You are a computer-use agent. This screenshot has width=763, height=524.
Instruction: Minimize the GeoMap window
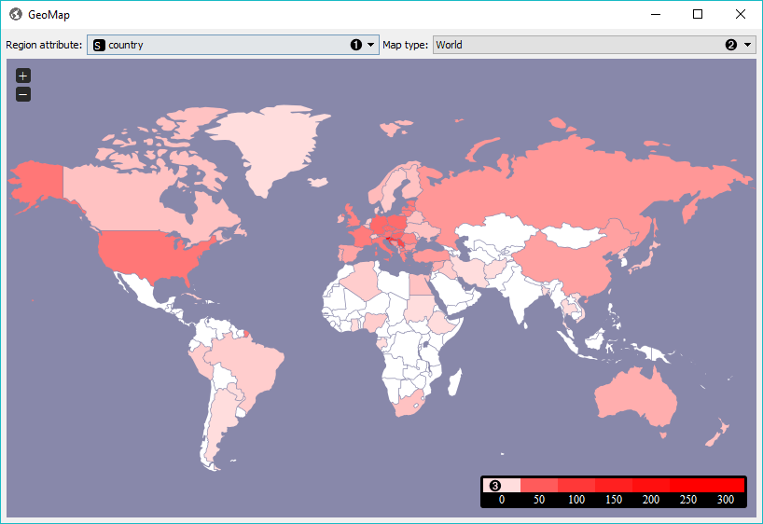tap(655, 15)
